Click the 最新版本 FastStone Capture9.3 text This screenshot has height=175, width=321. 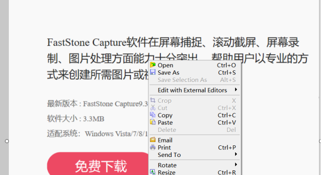tap(97, 104)
